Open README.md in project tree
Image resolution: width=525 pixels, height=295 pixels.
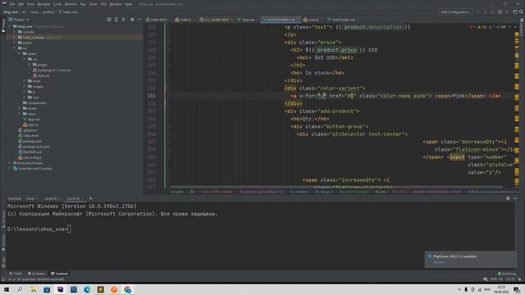(30, 152)
